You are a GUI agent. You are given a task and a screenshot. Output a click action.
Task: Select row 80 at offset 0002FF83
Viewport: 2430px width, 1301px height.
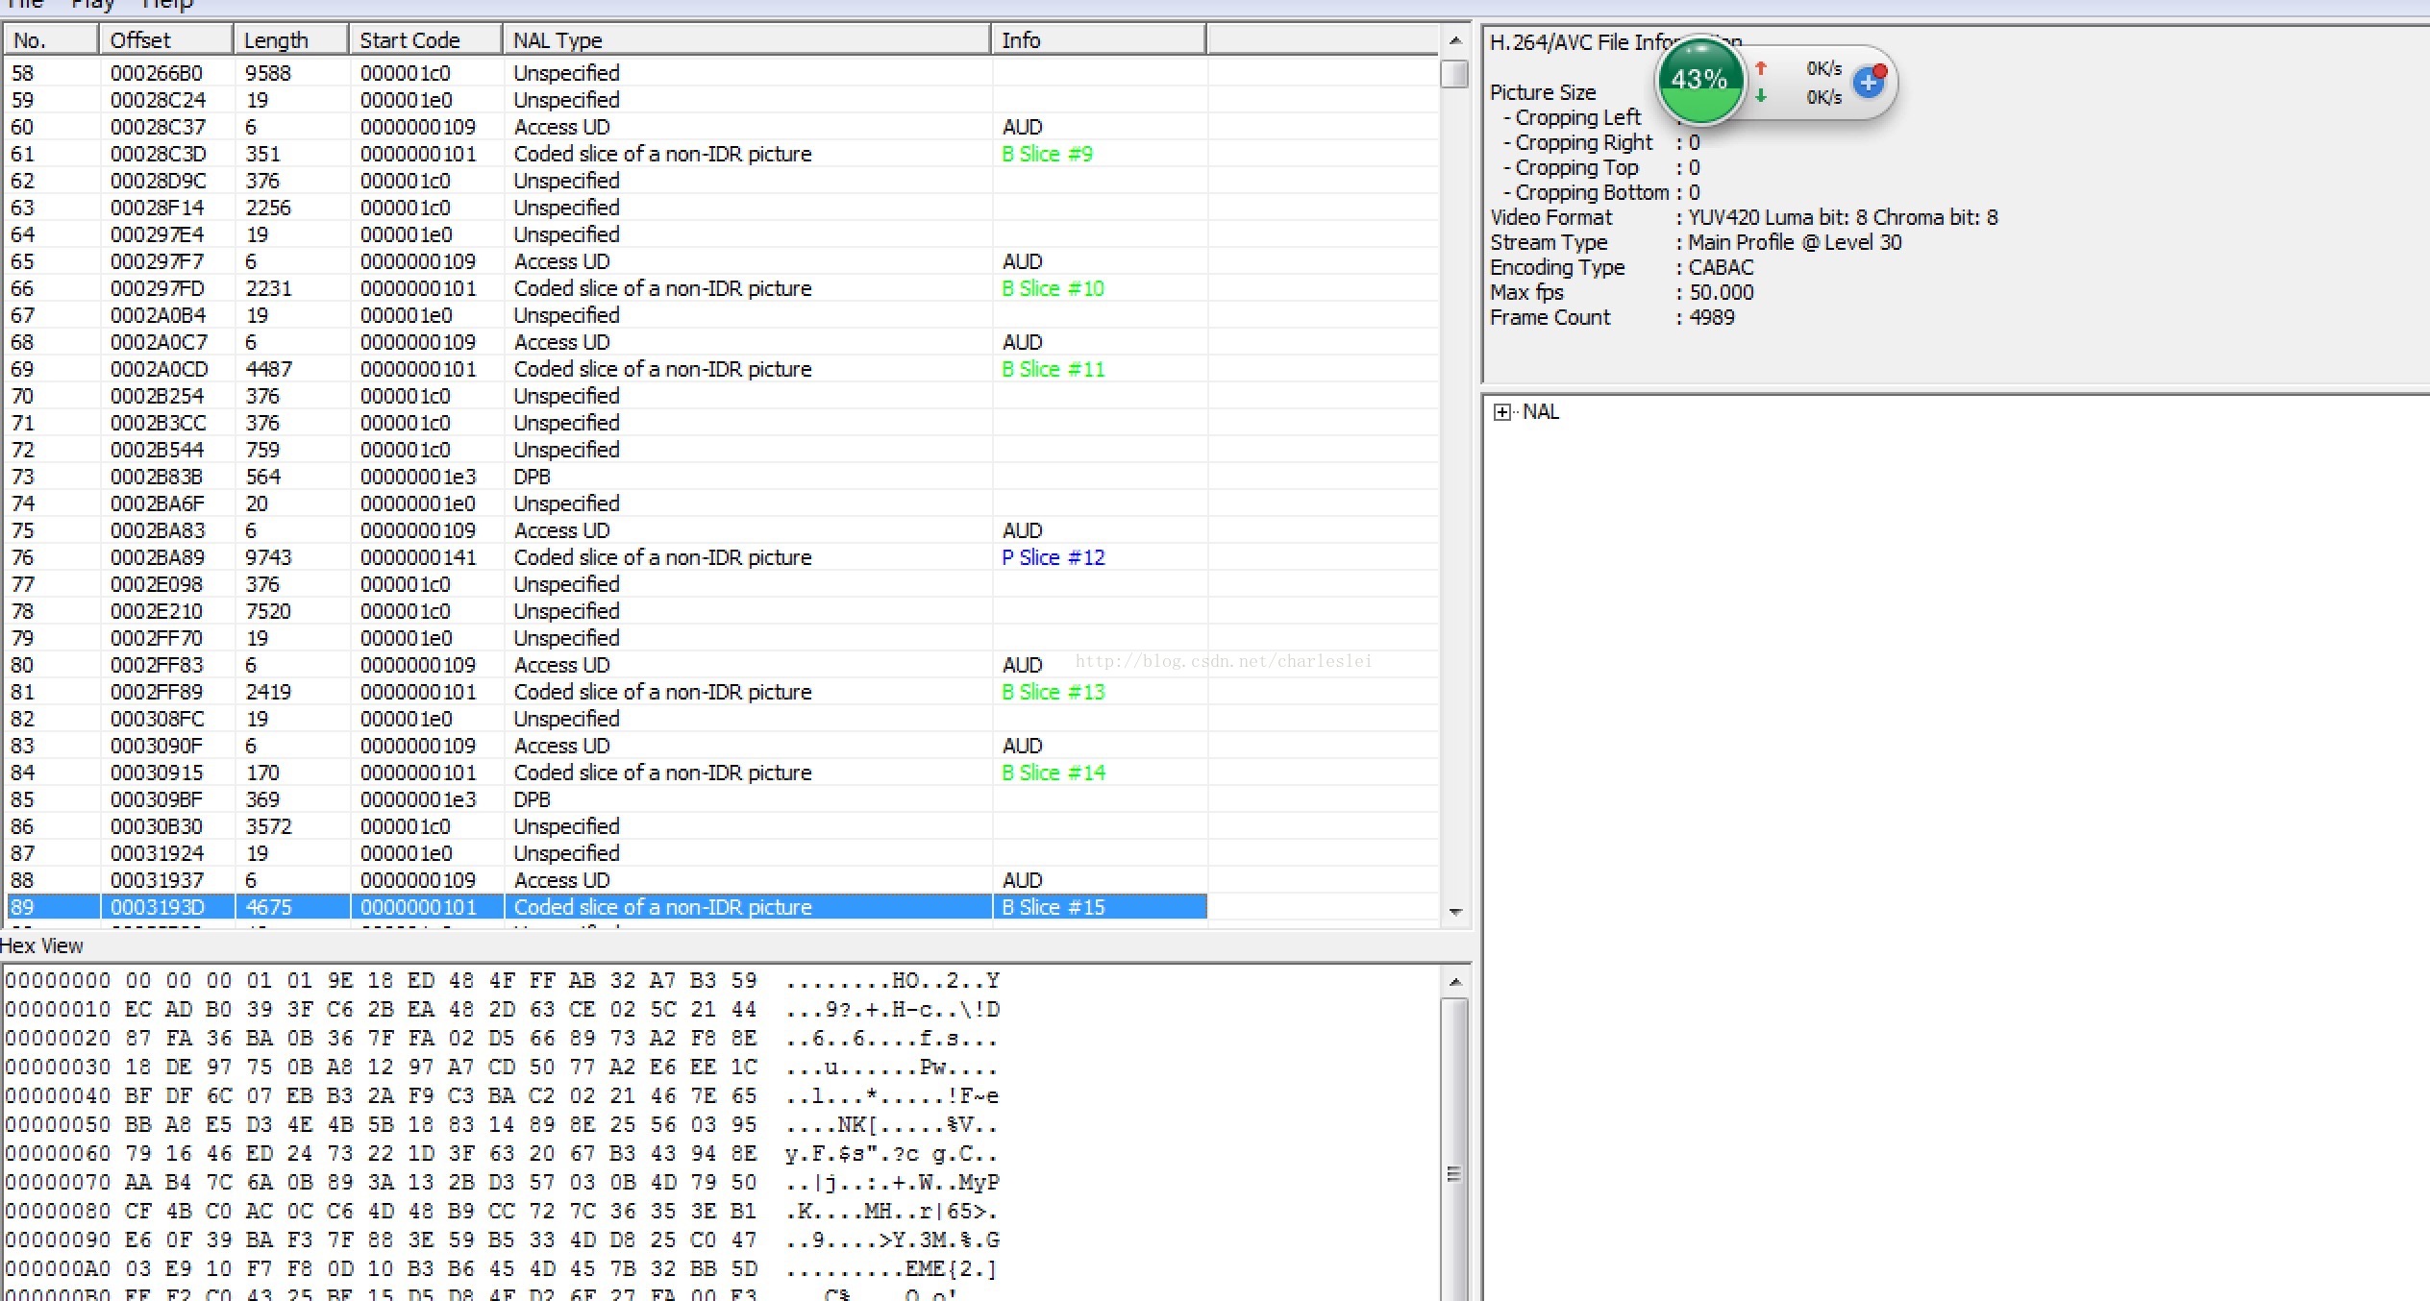click(607, 665)
